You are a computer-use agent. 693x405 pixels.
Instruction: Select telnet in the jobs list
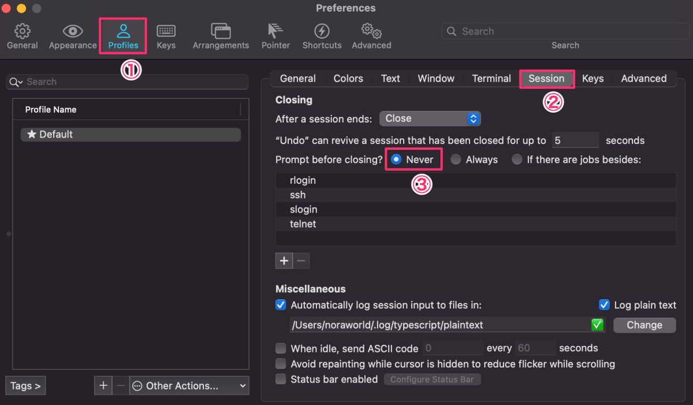pos(476,224)
